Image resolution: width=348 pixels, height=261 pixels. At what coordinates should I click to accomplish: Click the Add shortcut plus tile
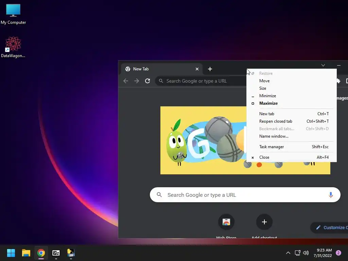[x=264, y=222]
